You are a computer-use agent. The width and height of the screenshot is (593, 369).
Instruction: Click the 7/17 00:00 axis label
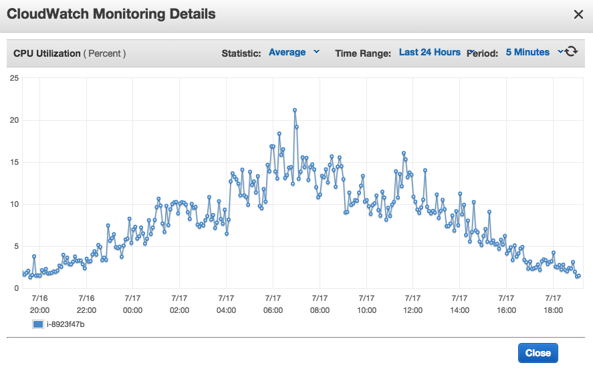pyautogui.click(x=132, y=304)
